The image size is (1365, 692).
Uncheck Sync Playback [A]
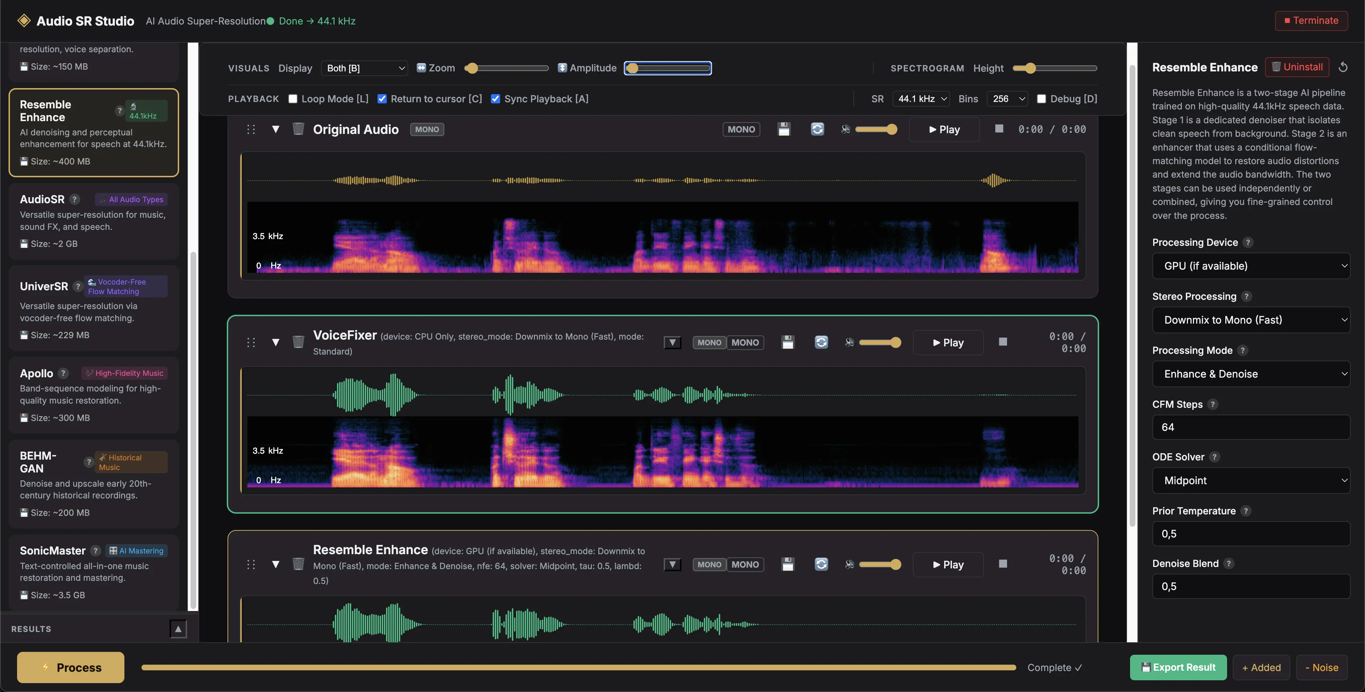click(x=496, y=99)
